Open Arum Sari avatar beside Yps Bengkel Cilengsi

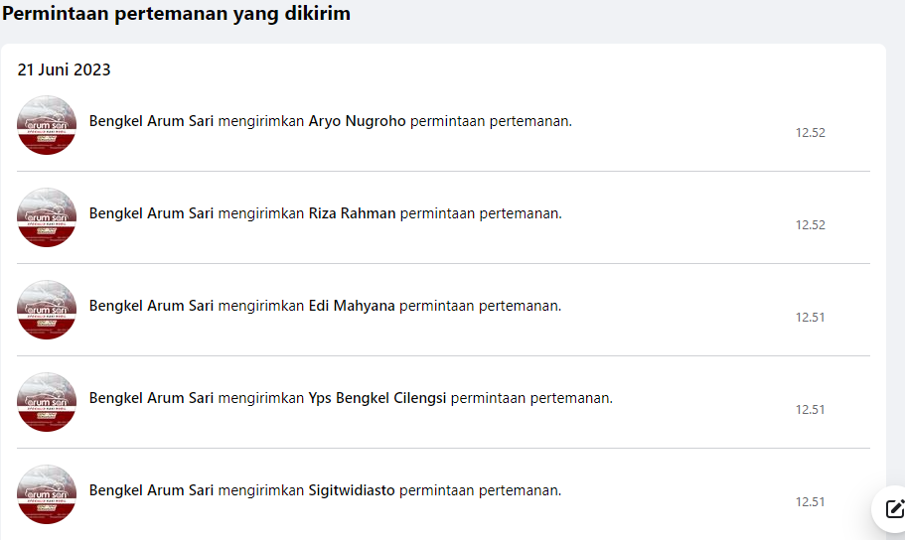47,402
